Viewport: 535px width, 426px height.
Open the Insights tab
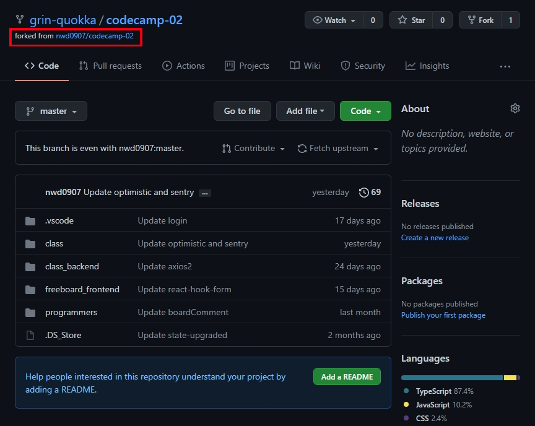click(x=427, y=66)
